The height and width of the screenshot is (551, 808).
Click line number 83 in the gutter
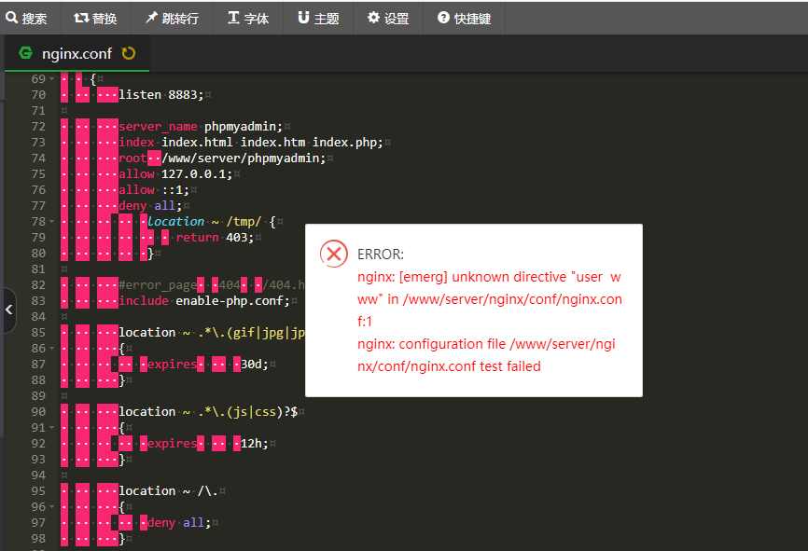click(x=37, y=301)
